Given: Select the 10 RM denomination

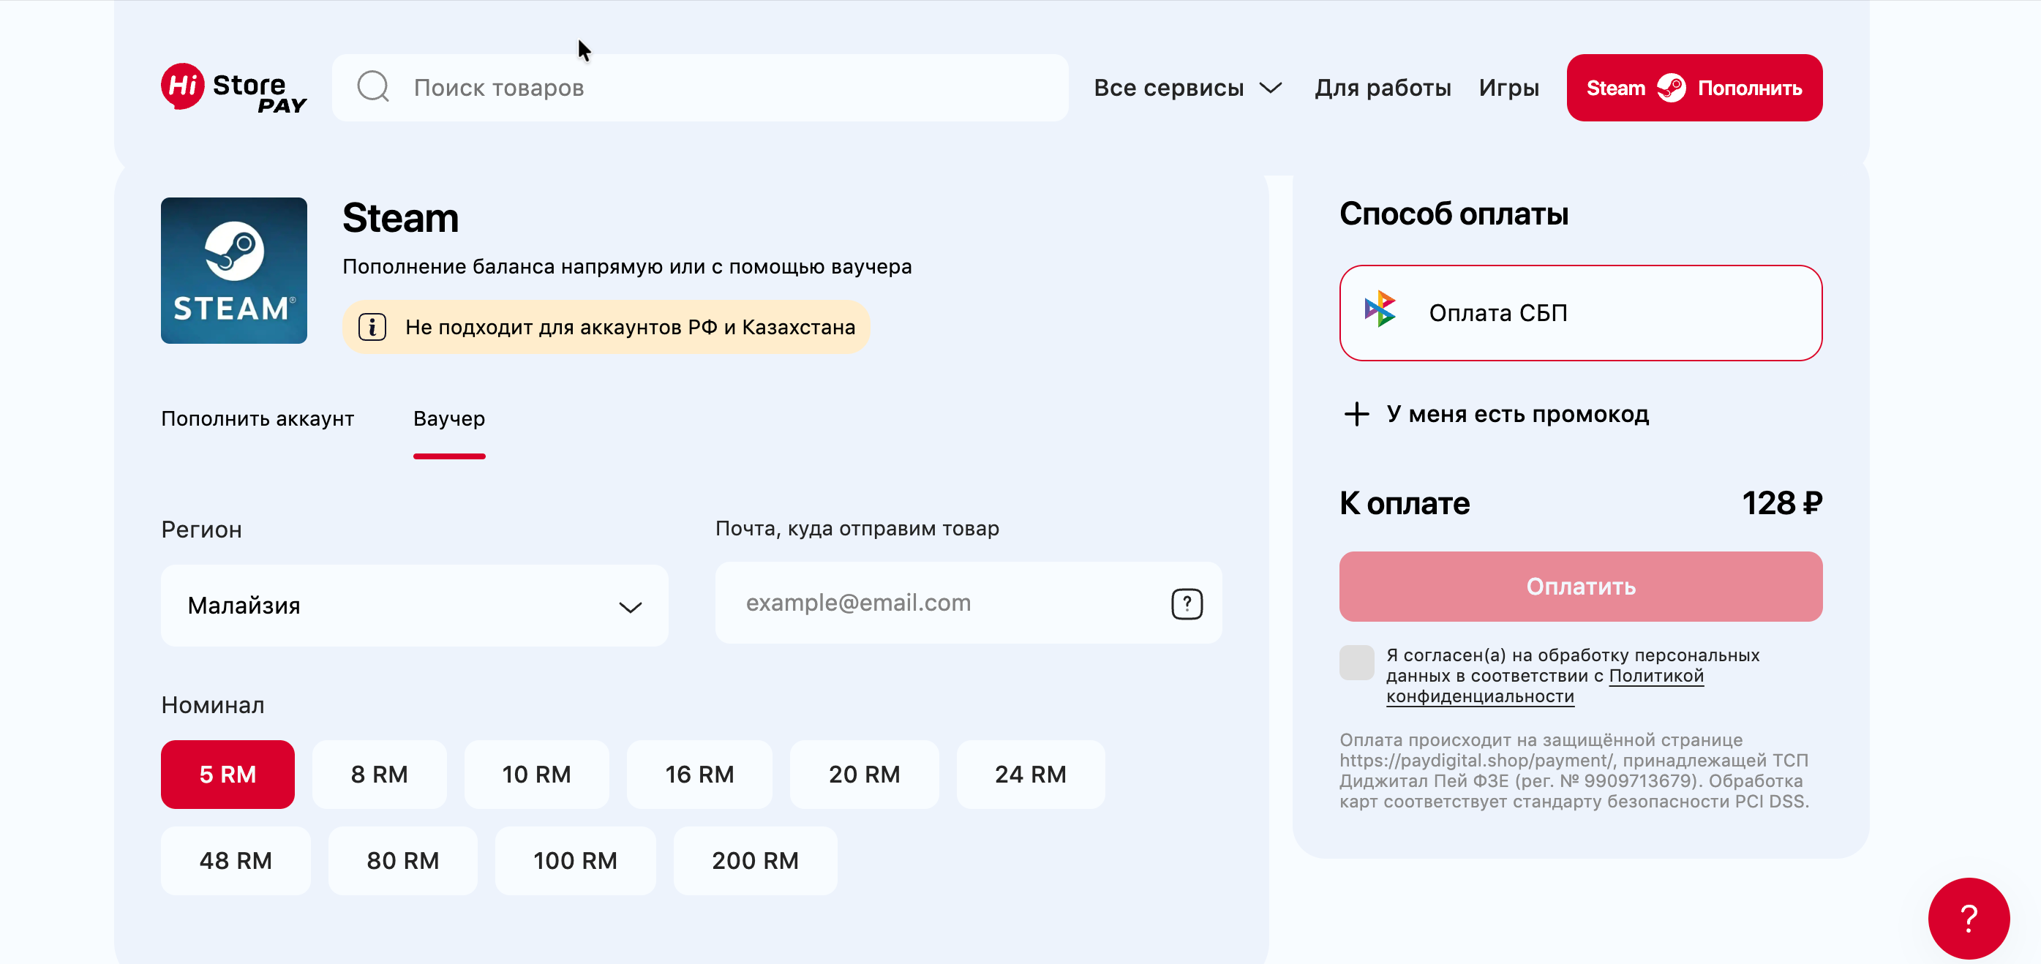Looking at the screenshot, I should (536, 774).
